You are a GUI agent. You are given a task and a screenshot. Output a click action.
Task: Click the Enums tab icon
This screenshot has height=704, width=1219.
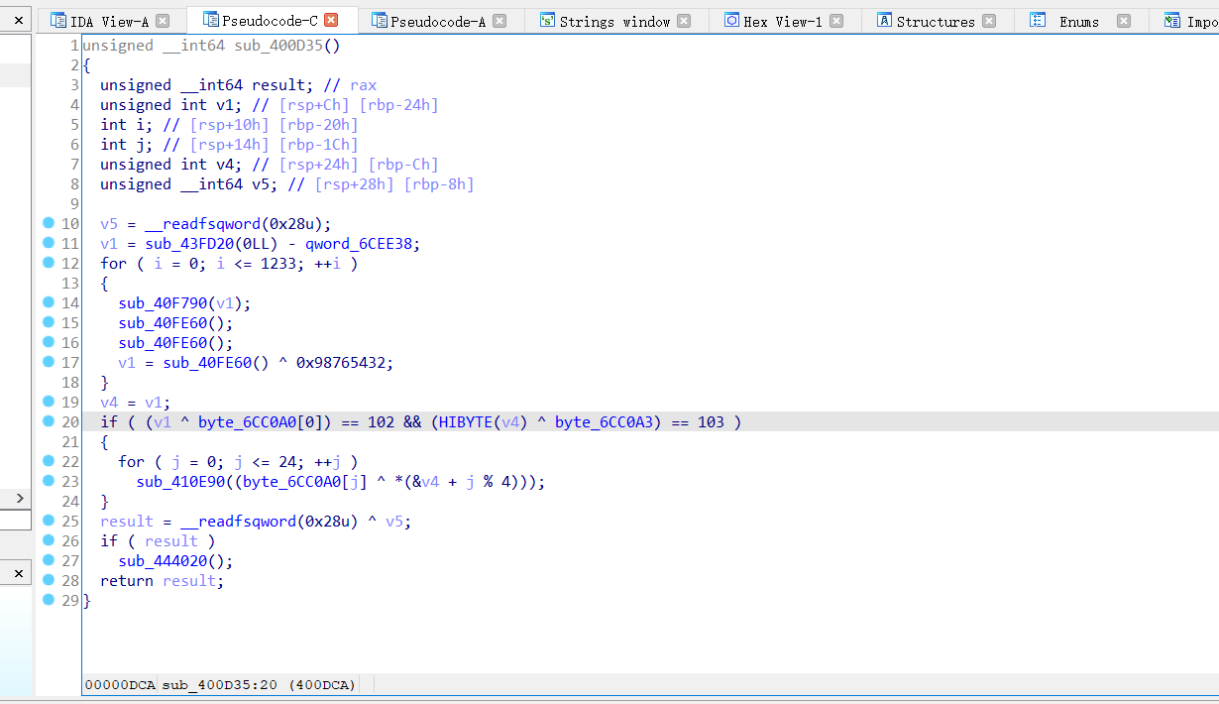pos(1038,20)
